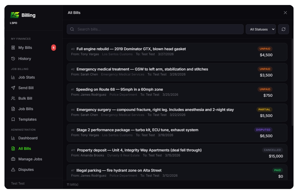Go to the Dashboard page
The width and height of the screenshot is (298, 194).
tap(28, 138)
